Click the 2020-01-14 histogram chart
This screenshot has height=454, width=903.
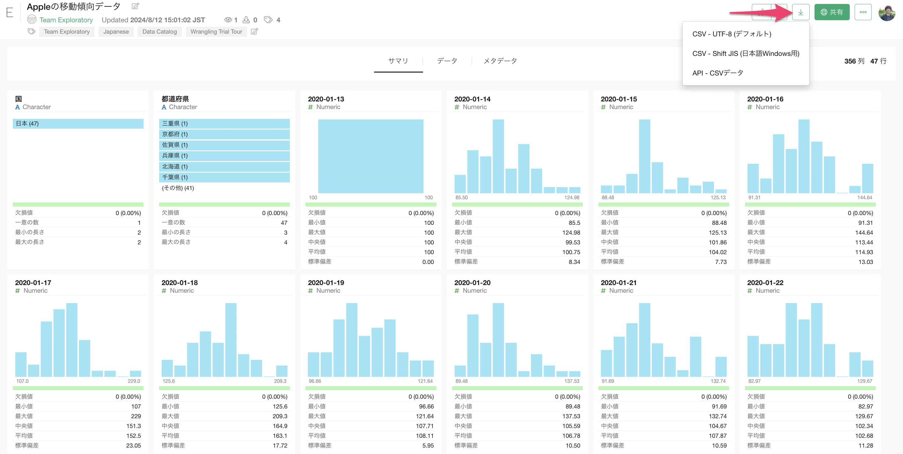point(517,156)
